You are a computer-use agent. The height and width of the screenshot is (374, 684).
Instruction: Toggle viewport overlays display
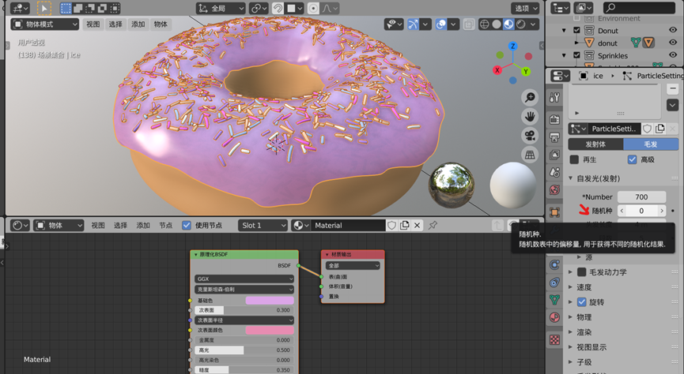[441, 24]
